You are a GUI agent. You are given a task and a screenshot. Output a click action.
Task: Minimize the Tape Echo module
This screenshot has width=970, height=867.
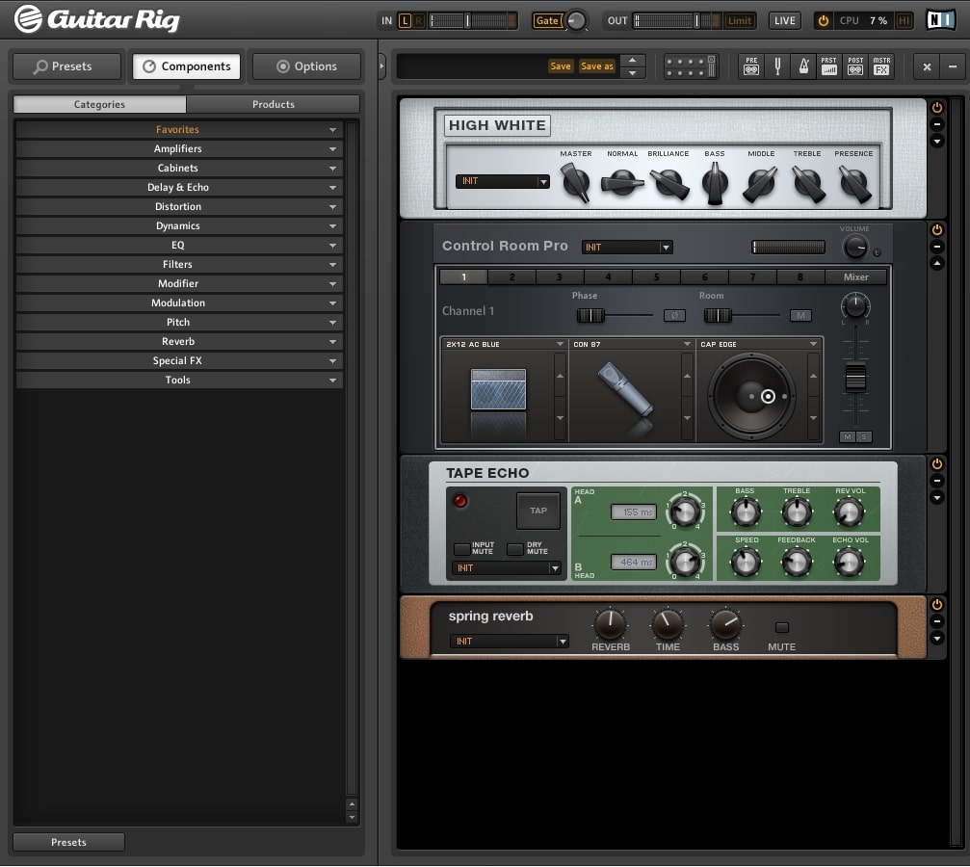click(x=937, y=481)
